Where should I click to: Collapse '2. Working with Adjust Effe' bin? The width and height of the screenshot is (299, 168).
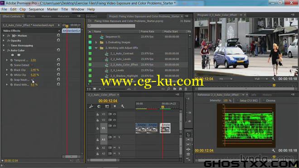coord(96,48)
